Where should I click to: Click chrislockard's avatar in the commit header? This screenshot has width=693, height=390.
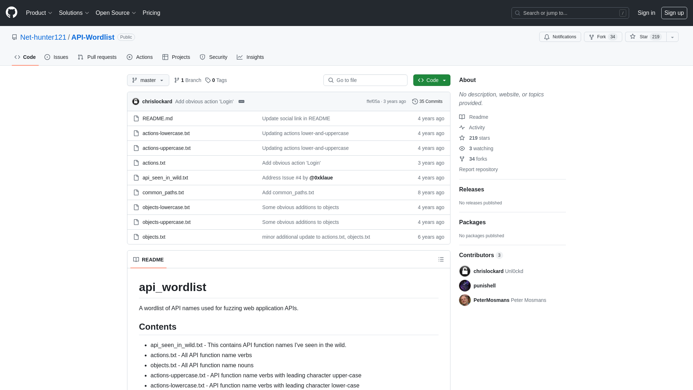[x=136, y=101]
